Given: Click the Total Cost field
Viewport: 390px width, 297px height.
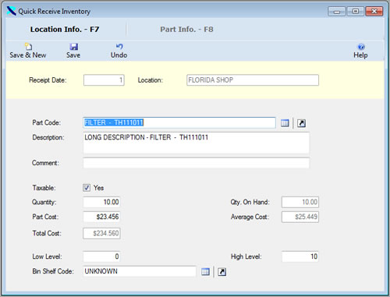Looking at the screenshot, I should tap(101, 233).
